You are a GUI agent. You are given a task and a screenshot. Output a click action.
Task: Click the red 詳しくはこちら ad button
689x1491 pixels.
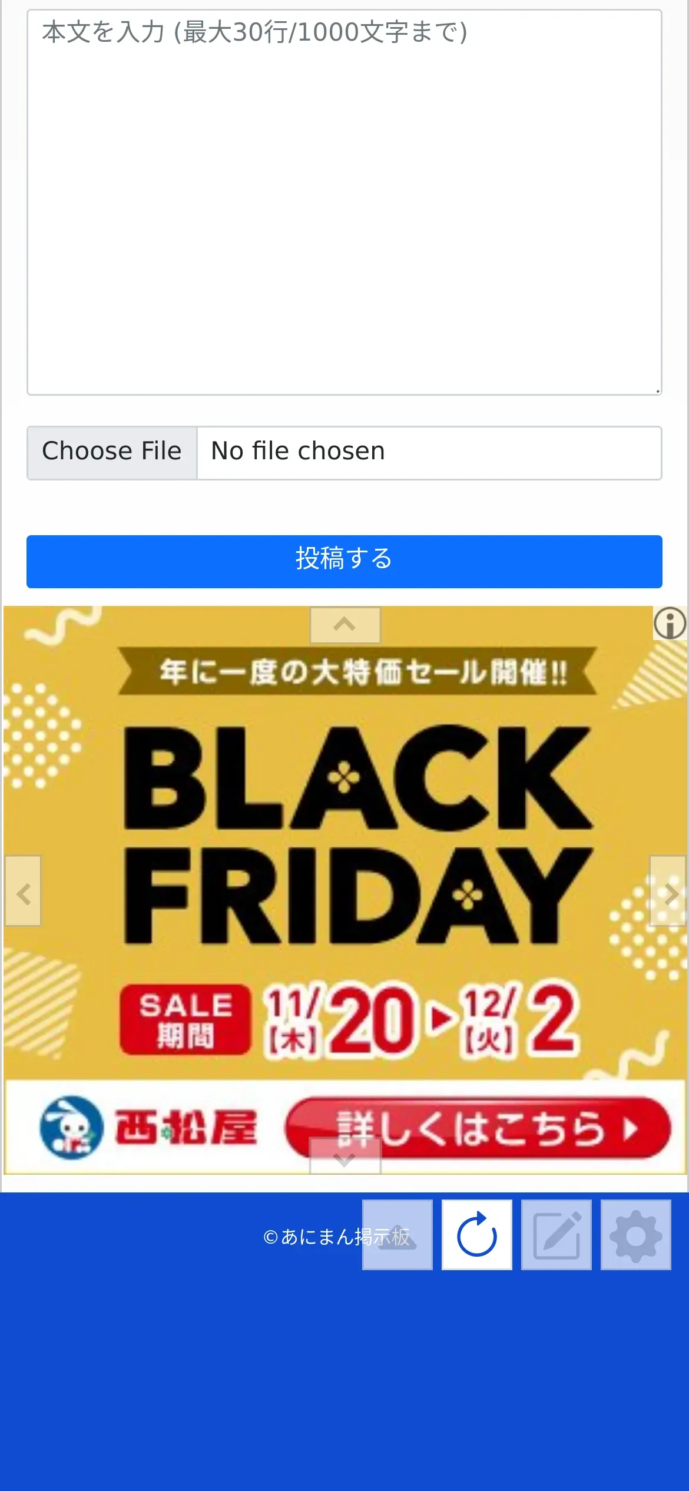478,1128
